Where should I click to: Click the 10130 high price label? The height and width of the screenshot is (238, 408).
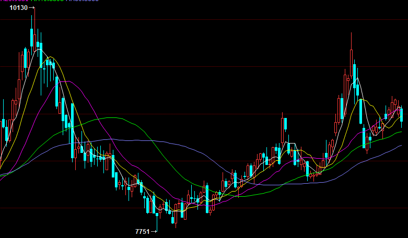point(18,8)
